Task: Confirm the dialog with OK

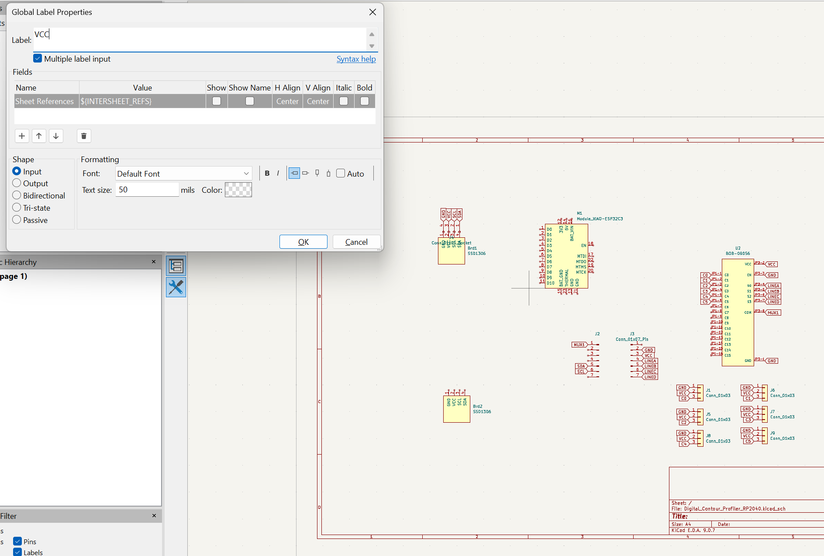Action: (303, 242)
